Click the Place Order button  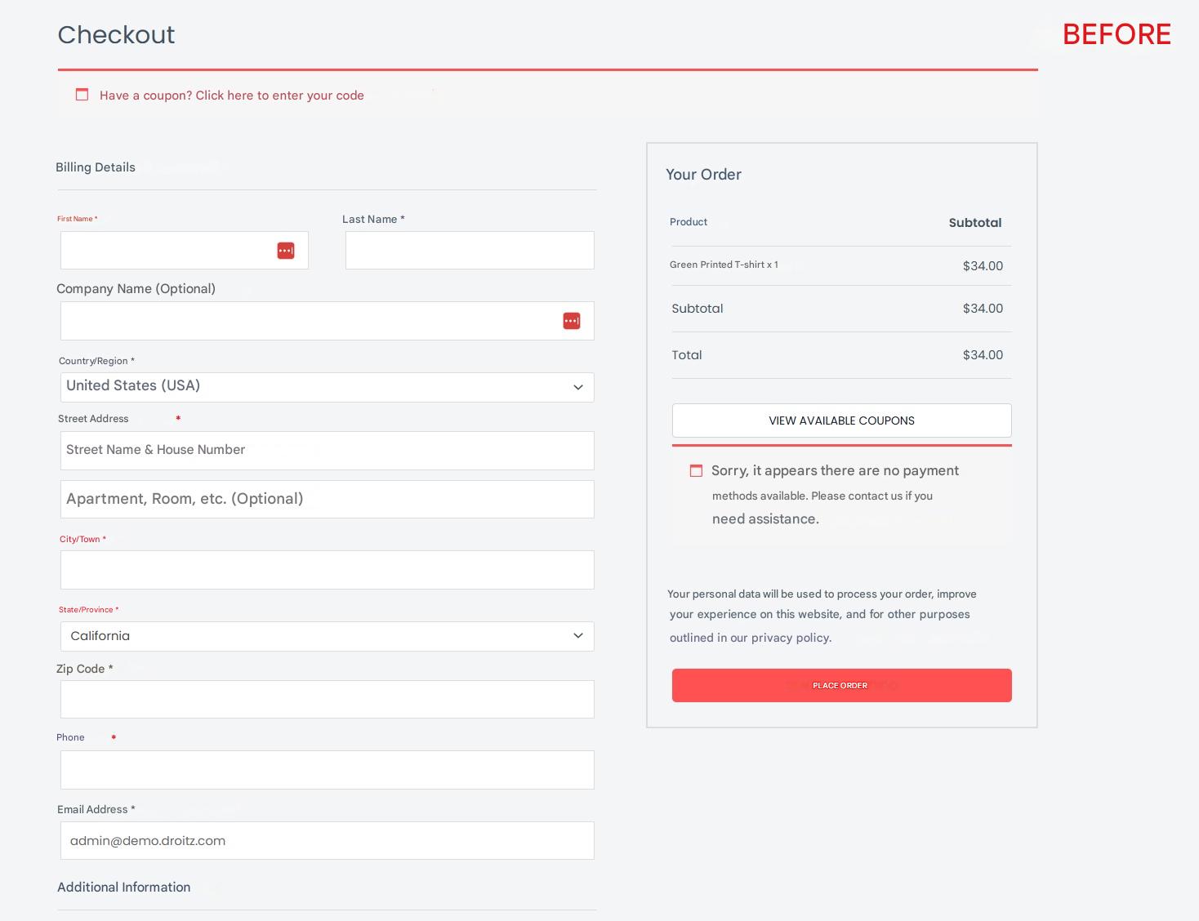(x=841, y=685)
